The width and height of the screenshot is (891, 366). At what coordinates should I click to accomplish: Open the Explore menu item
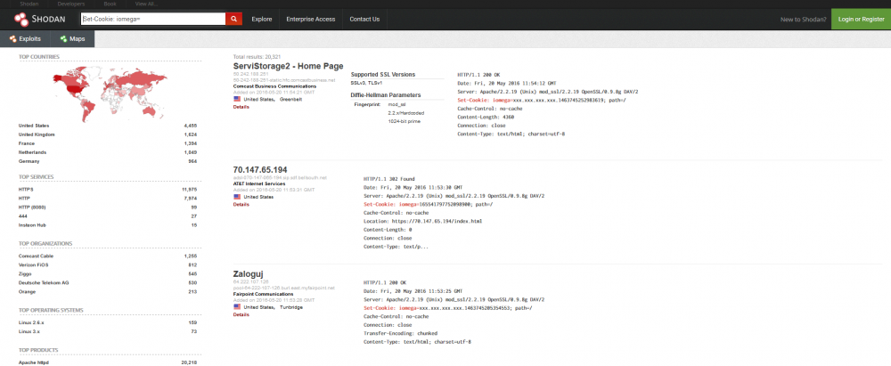(262, 19)
